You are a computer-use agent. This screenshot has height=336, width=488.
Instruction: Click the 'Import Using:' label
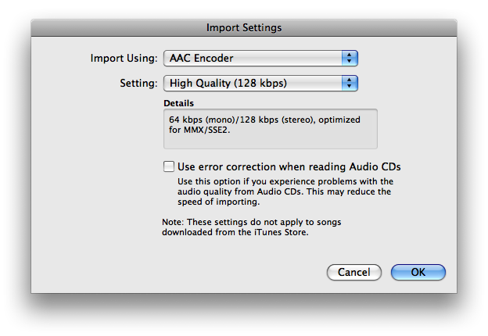[x=124, y=58]
